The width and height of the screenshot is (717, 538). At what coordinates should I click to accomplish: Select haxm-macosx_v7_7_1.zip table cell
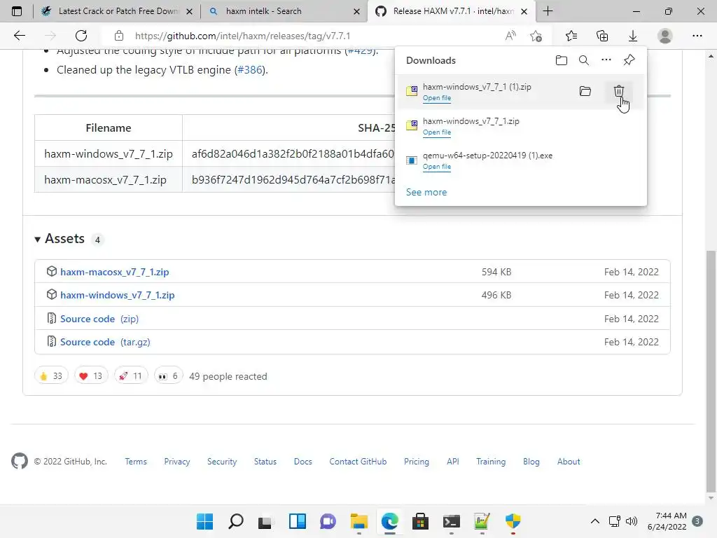tap(109, 180)
